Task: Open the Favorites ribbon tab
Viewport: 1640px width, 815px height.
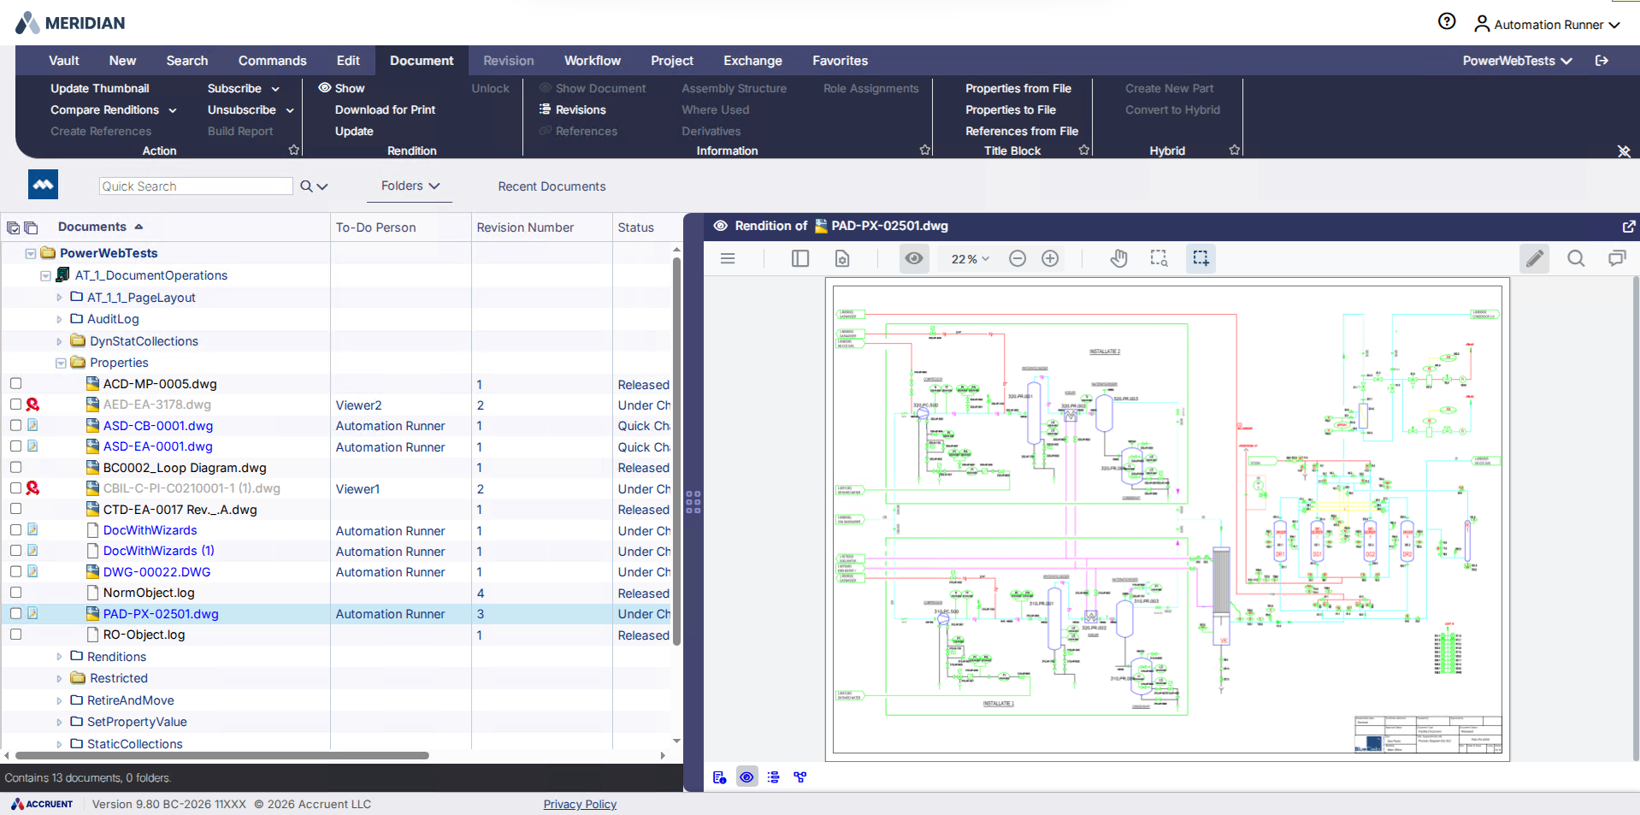Action: (840, 61)
